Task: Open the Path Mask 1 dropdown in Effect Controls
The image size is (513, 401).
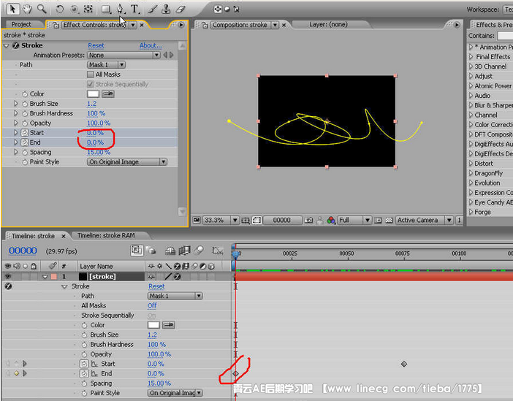Action: click(107, 65)
